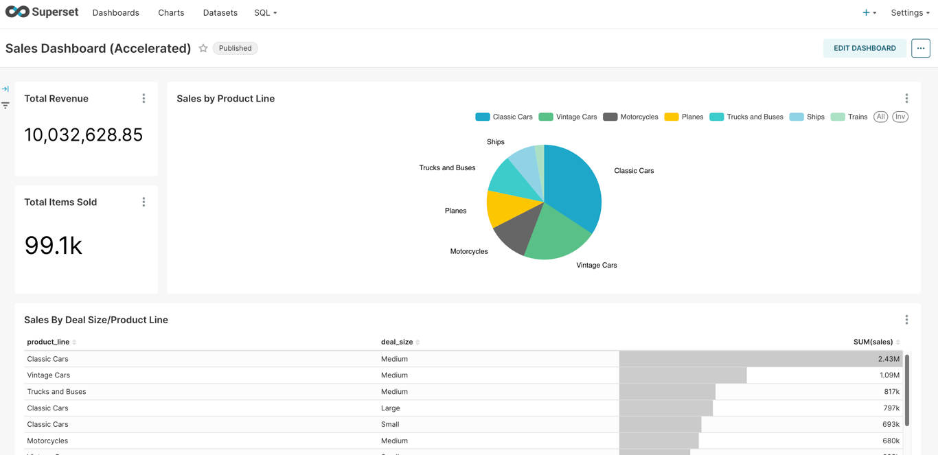This screenshot has height=455, width=938.
Task: Click the 680k sales cell
Action: click(761, 441)
